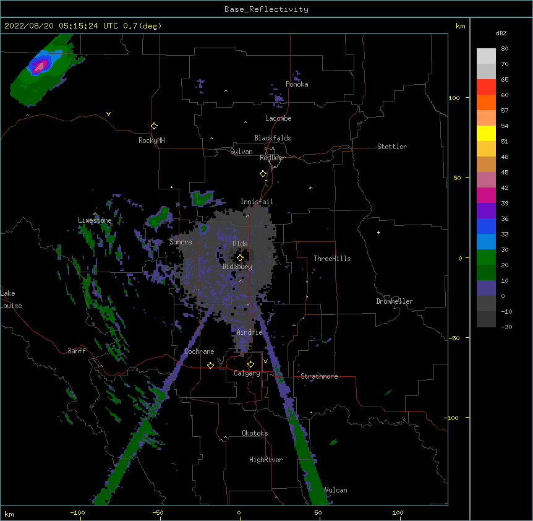Click the RockyMH city label

[x=151, y=140]
